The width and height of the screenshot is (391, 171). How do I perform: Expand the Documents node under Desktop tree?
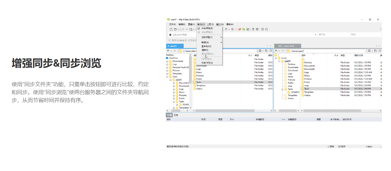click(x=167, y=61)
